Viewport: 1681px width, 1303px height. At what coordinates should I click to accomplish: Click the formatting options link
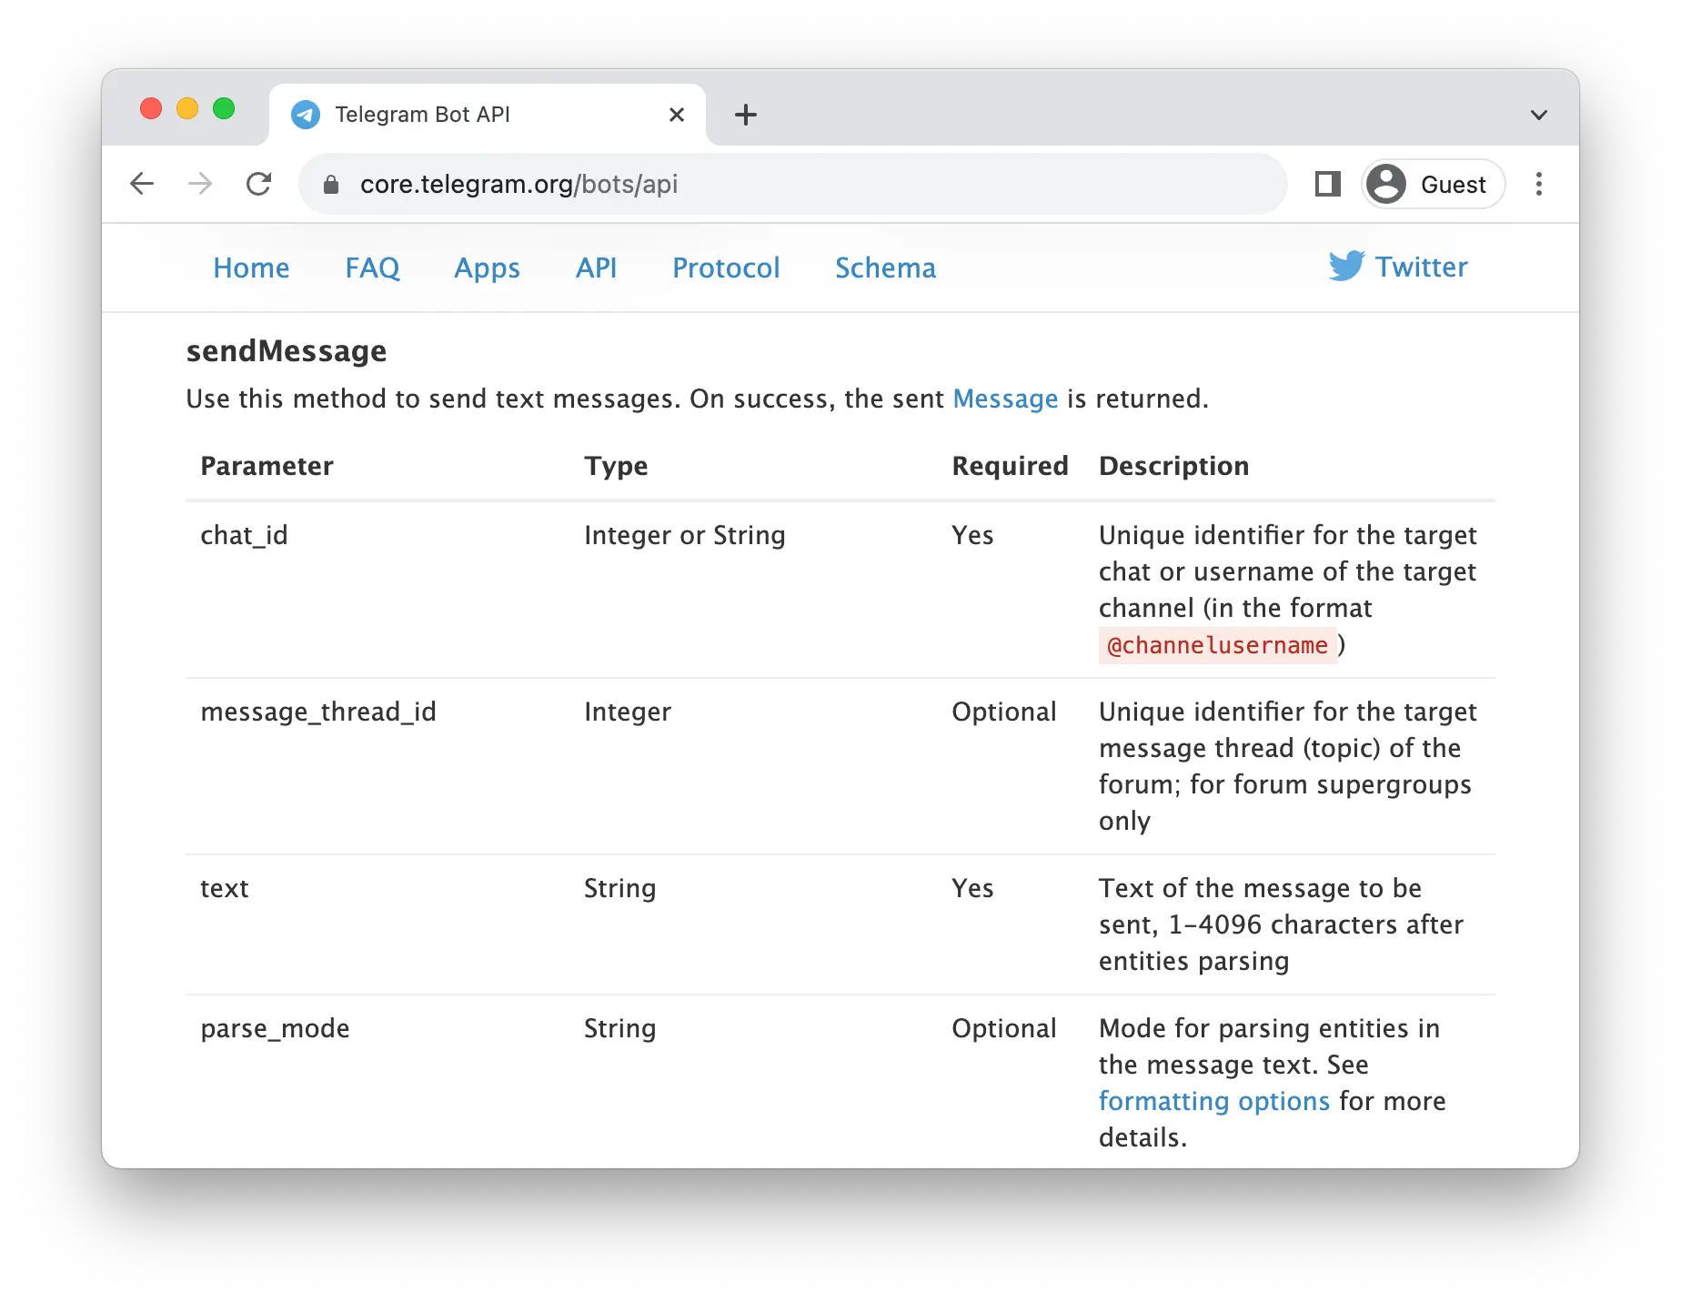tap(1214, 1100)
